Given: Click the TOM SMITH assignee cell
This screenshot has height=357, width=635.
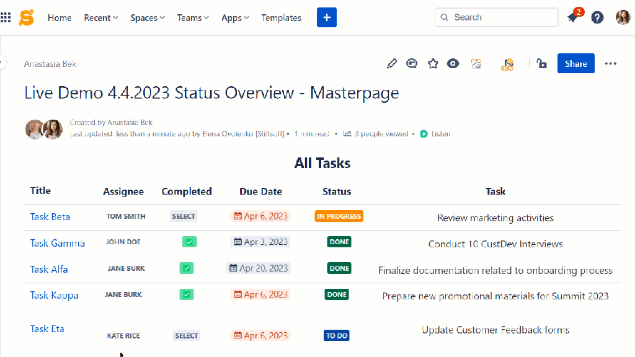Looking at the screenshot, I should tap(126, 216).
